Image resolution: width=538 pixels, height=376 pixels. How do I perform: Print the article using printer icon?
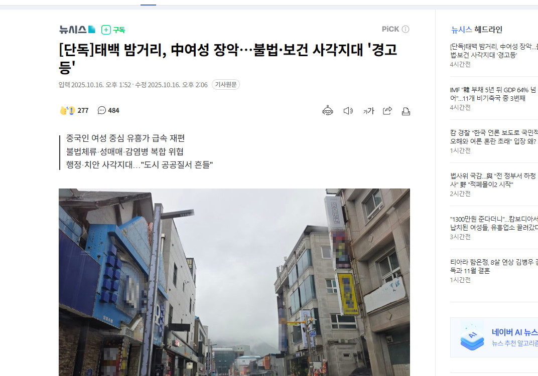[406, 111]
